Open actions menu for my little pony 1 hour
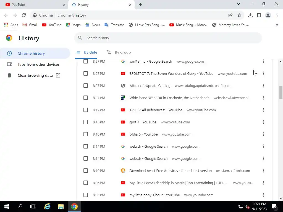This screenshot has width=283, height=212. (x=263, y=195)
